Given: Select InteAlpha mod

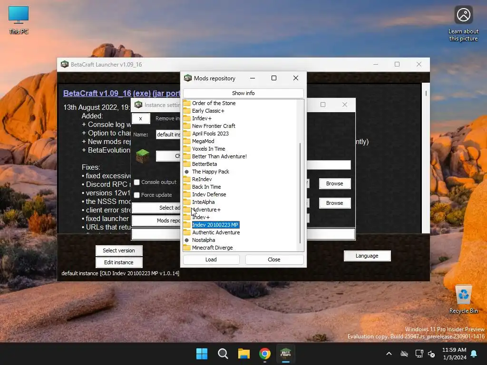Looking at the screenshot, I should tap(204, 202).
